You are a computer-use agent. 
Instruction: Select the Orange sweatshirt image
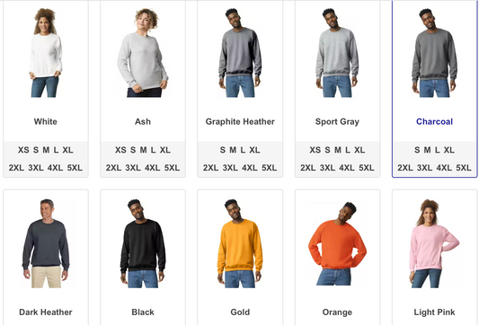[337, 243]
